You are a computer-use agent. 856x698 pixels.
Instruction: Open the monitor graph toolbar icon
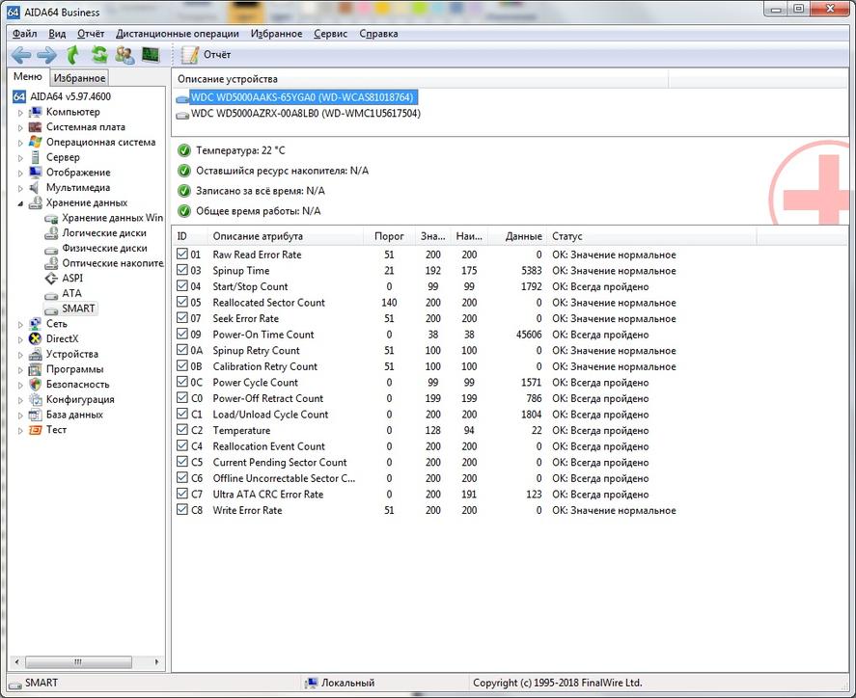click(151, 55)
